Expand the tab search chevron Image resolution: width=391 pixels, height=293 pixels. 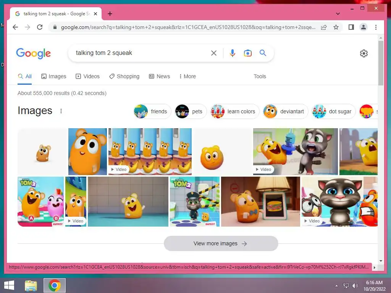(x=338, y=14)
